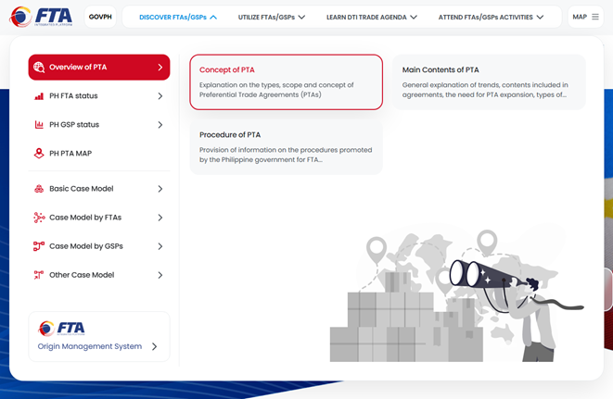Open the Concept of PTA card
Screen dimensions: 613x399
point(286,81)
